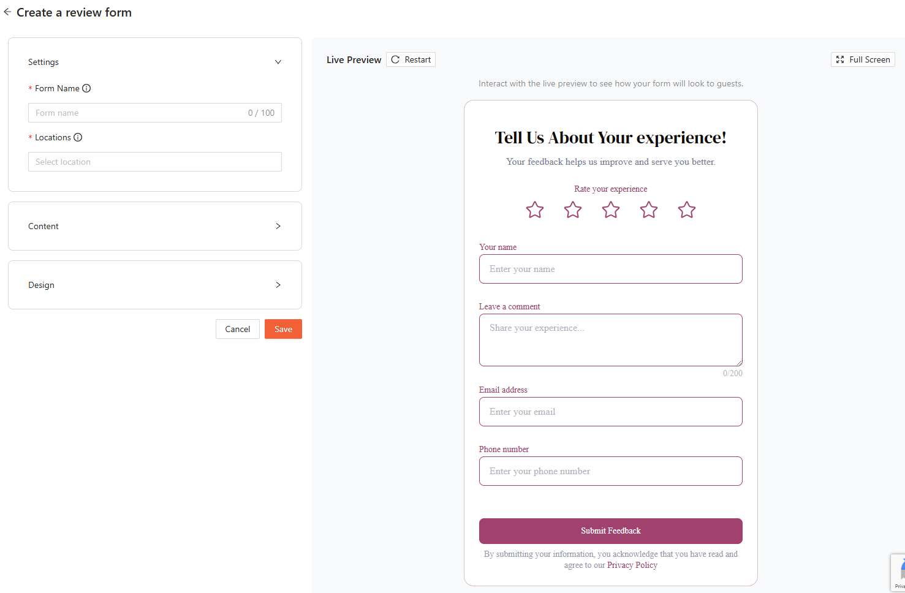The image size is (905, 593).
Task: Collapse the Settings section
Action: (x=278, y=62)
